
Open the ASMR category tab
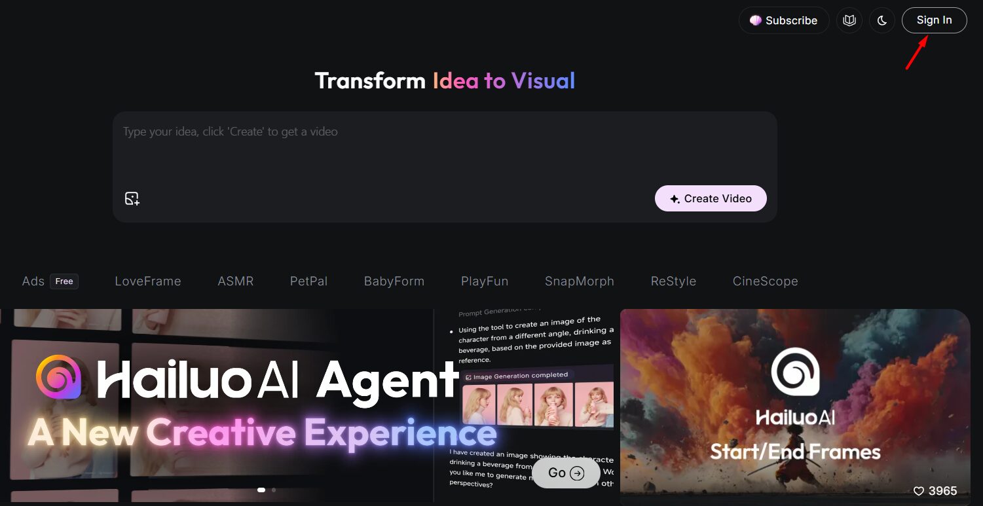(x=236, y=281)
